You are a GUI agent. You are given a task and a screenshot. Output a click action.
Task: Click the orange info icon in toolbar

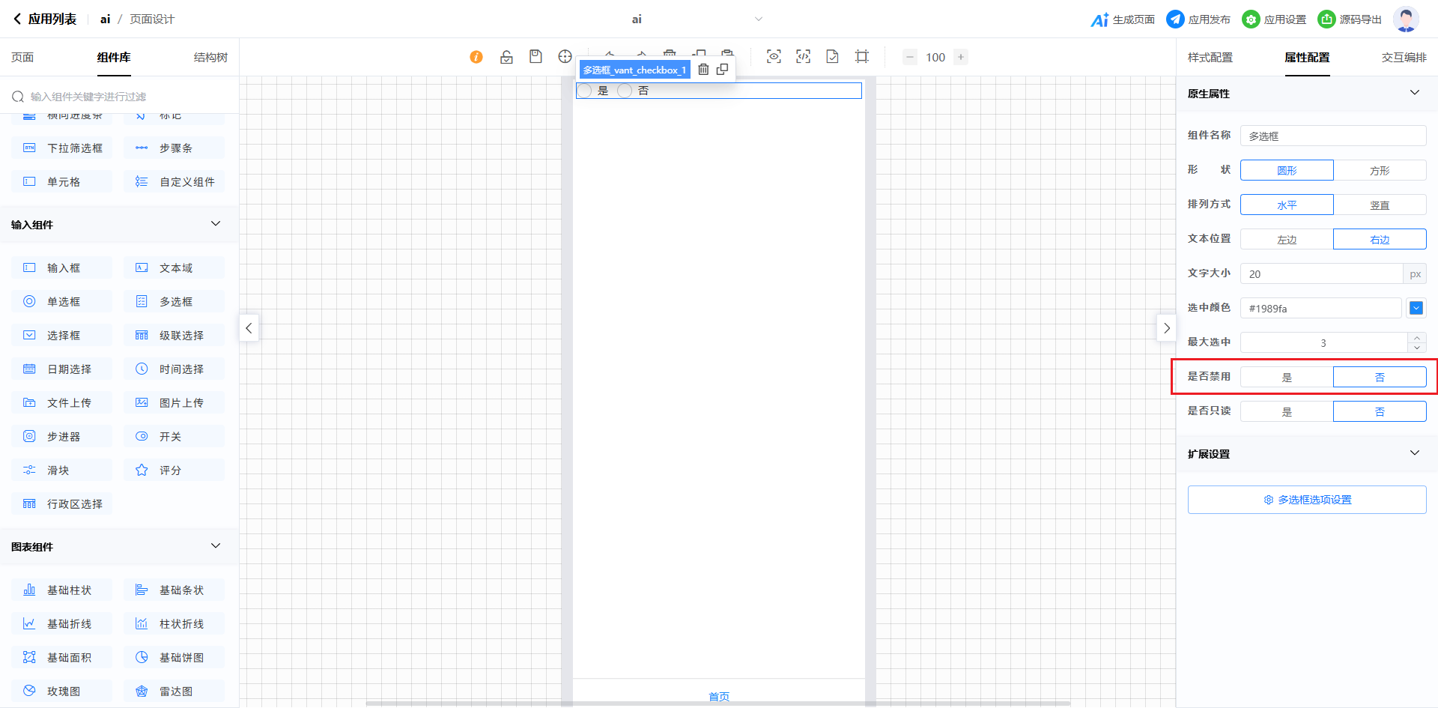tap(476, 57)
